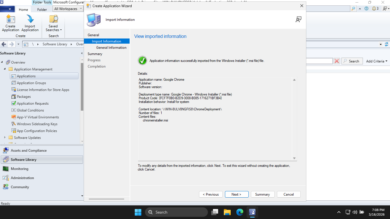The image size is (390, 219).
Task: Select Packages in the Software Library tree
Action: [24, 97]
